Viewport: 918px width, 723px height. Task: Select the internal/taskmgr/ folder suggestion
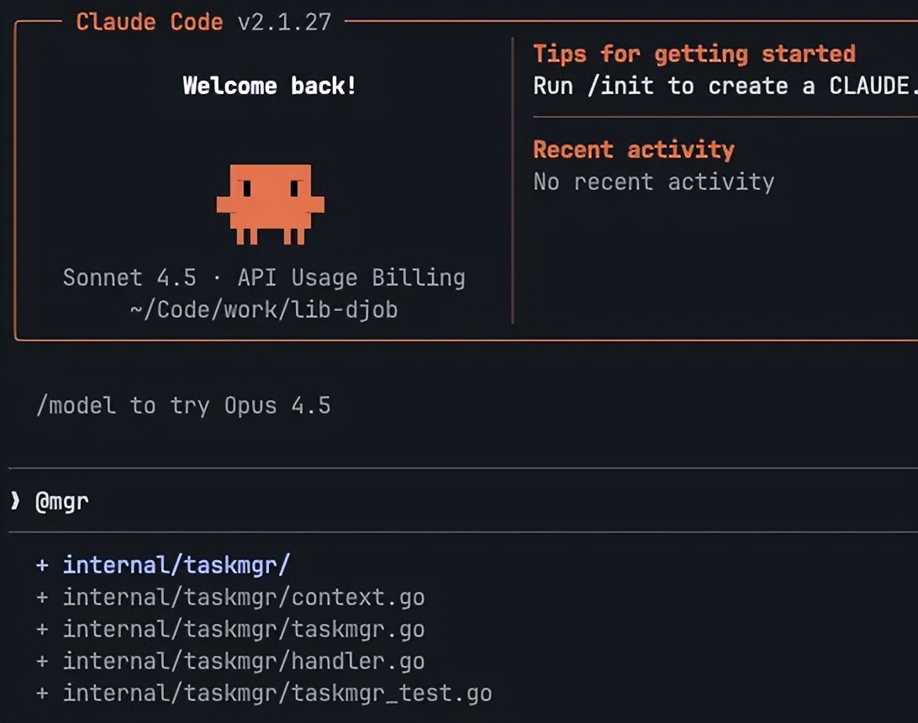pos(177,565)
